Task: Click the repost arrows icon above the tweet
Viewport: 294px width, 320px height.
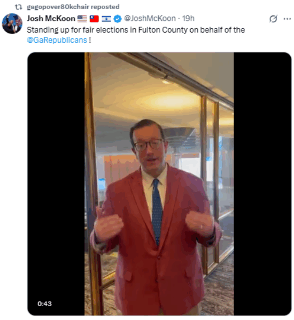Action: point(18,7)
